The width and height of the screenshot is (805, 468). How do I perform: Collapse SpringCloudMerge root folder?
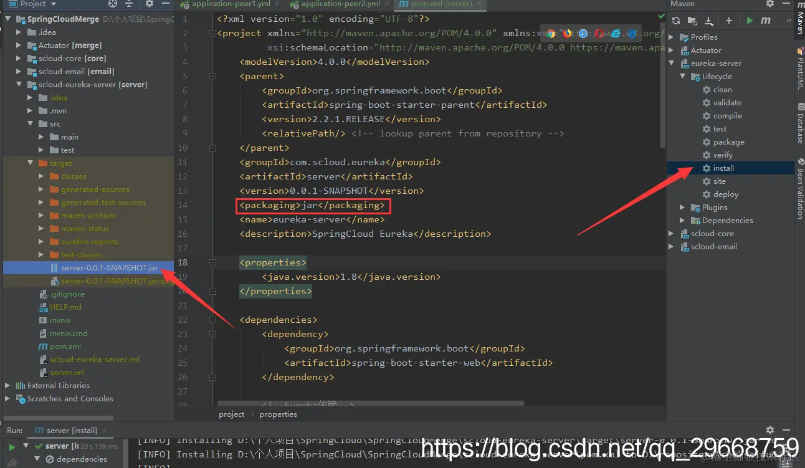coord(8,19)
